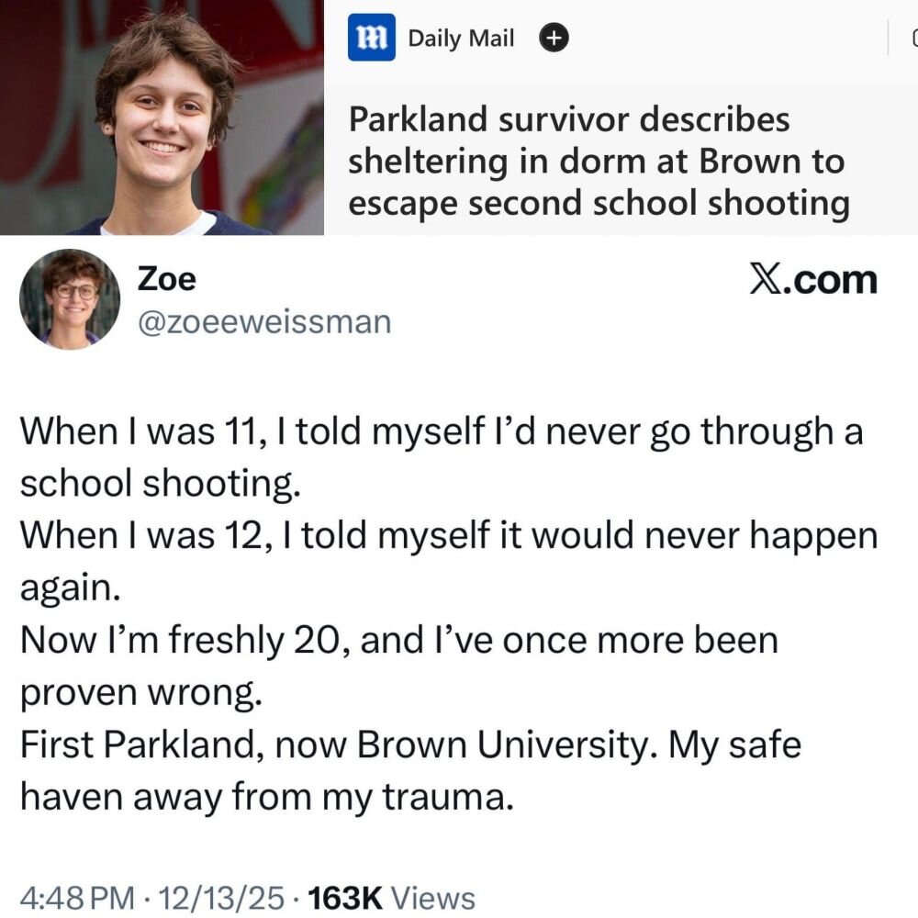This screenshot has width=918, height=918.
Task: Click the "When I was 11" tweet line
Action: coord(441,431)
